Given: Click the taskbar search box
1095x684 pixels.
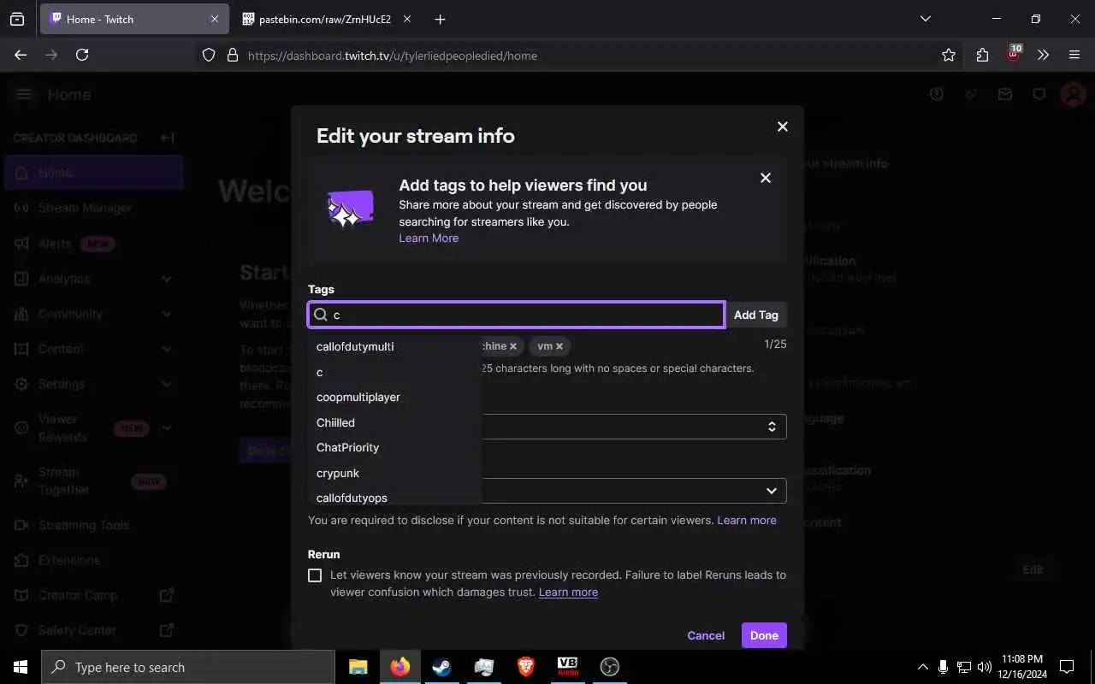Looking at the screenshot, I should [x=188, y=667].
